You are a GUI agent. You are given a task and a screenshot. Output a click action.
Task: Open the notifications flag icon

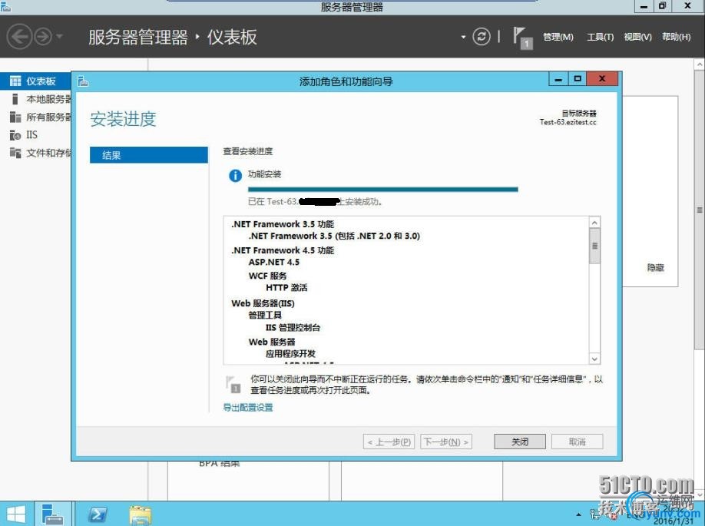click(x=522, y=38)
